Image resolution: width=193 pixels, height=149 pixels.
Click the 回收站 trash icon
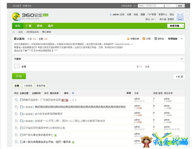(x=155, y=39)
